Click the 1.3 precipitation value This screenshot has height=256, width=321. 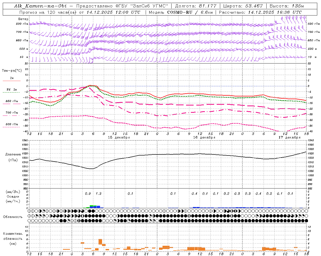(x=99, y=194)
